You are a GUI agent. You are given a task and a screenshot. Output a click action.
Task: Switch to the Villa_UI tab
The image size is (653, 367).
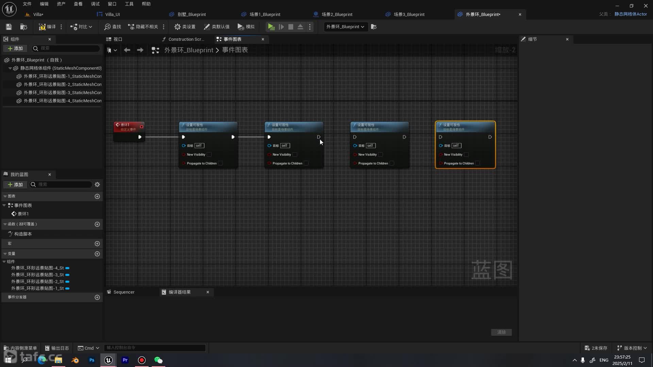[112, 14]
